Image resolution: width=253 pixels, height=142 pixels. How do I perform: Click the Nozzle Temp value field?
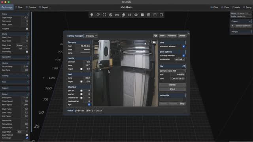[x=25, y=67]
